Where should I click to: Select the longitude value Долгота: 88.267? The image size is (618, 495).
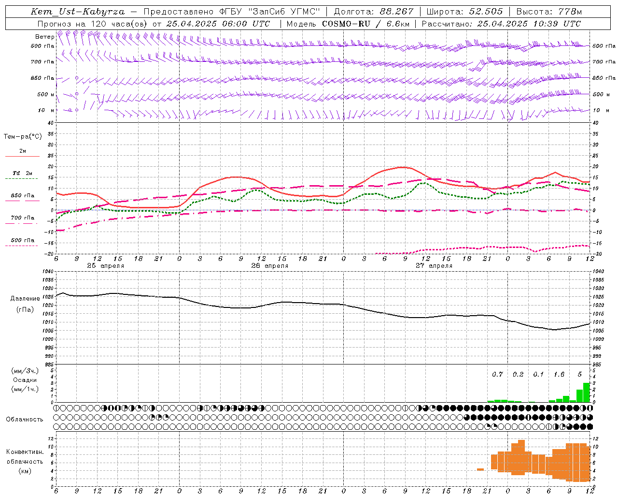374,12
